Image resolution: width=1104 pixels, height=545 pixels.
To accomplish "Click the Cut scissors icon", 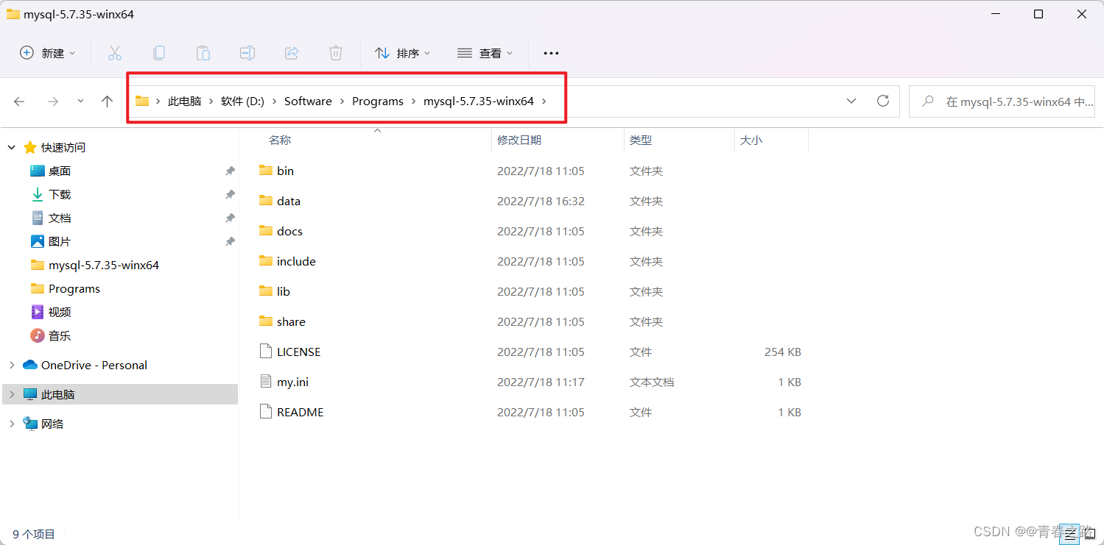I will pos(114,53).
